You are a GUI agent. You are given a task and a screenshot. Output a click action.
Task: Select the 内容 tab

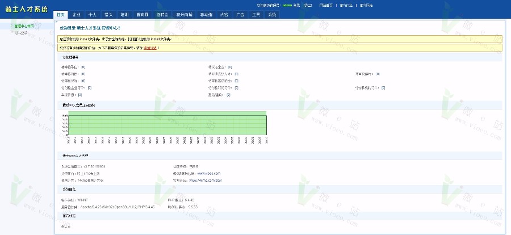(224, 15)
